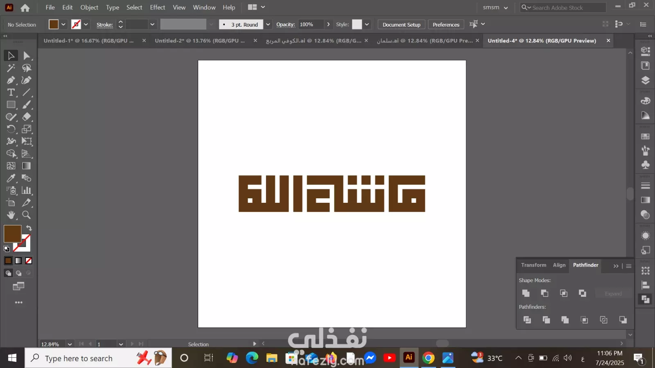655x368 pixels.
Task: Switch to the Align panel tab
Action: click(559, 265)
